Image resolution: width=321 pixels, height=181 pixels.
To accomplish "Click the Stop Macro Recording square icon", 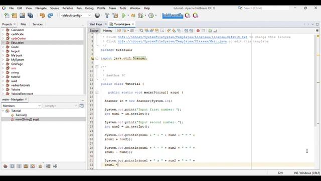I will [203, 31].
